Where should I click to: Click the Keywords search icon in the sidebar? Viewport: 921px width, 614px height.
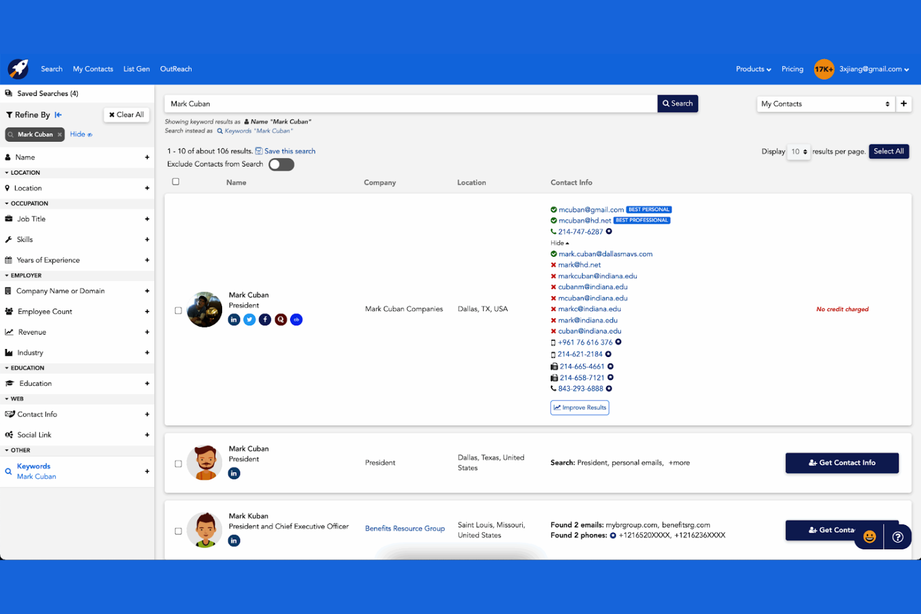[8, 471]
